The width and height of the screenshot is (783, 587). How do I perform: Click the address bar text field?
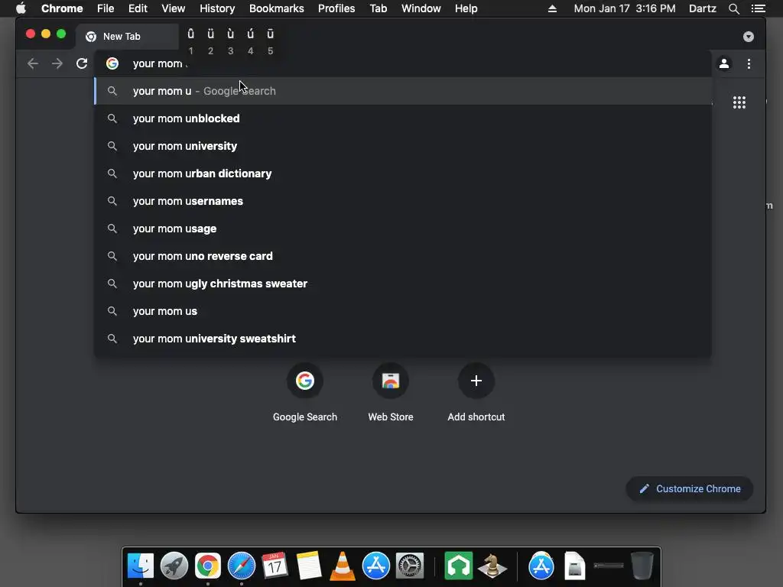(403, 63)
